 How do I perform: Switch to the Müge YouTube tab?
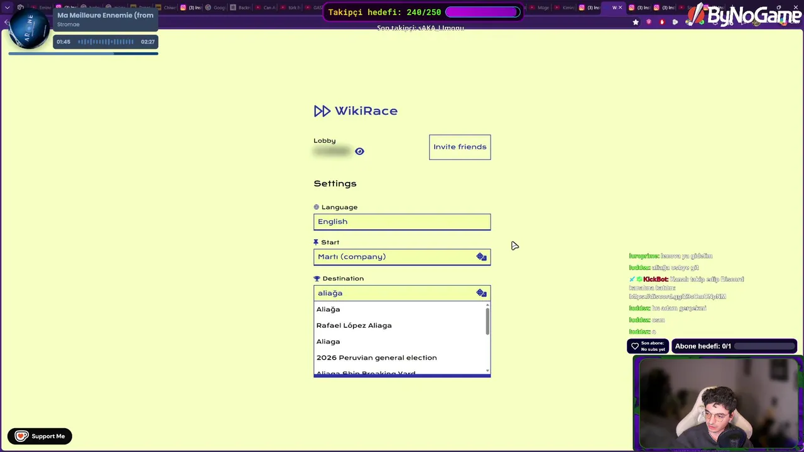538,8
